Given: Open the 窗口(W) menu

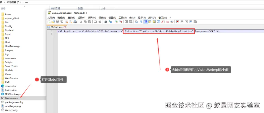Looking at the screenshot, I should point(163,18).
